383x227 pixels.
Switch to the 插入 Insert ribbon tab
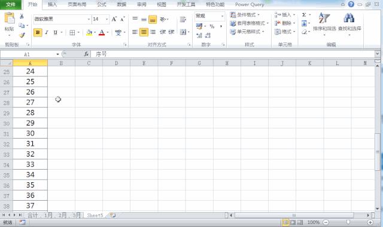pyautogui.click(x=52, y=4)
